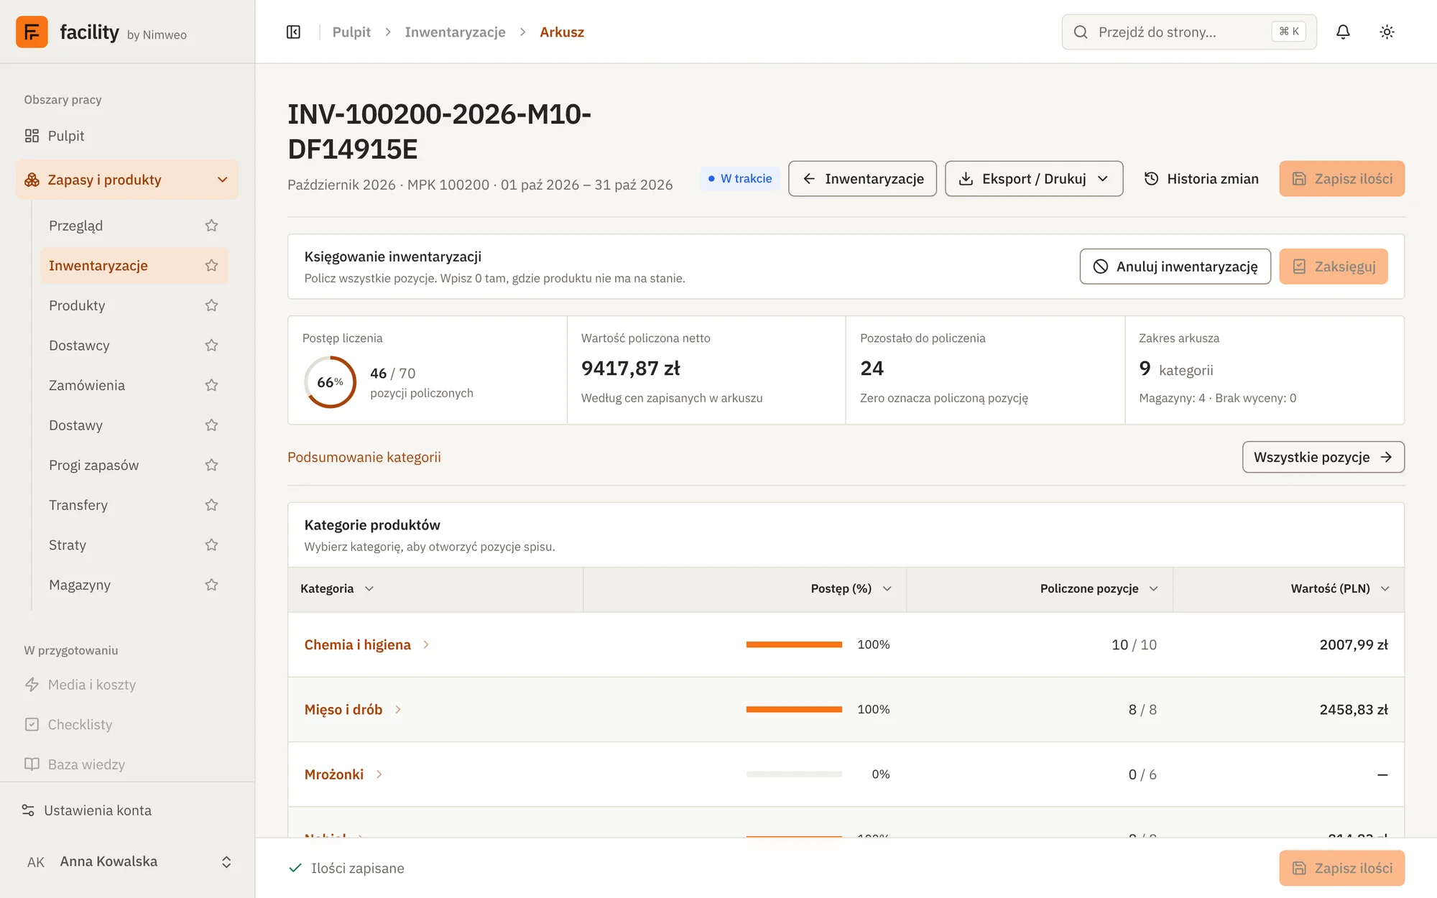Sort by Policzone pozycje column
This screenshot has width=1437, height=898.
click(1099, 589)
